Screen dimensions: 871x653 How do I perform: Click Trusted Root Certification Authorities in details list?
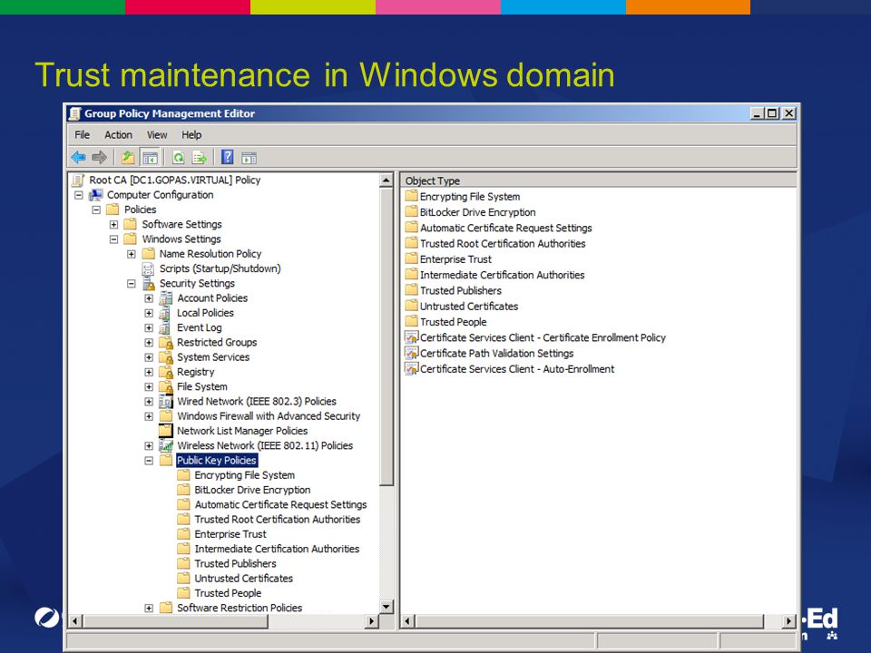[503, 243]
